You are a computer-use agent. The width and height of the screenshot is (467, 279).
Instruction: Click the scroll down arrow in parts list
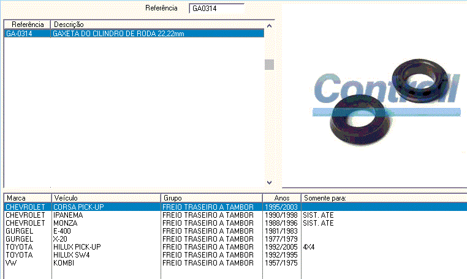[268, 182]
